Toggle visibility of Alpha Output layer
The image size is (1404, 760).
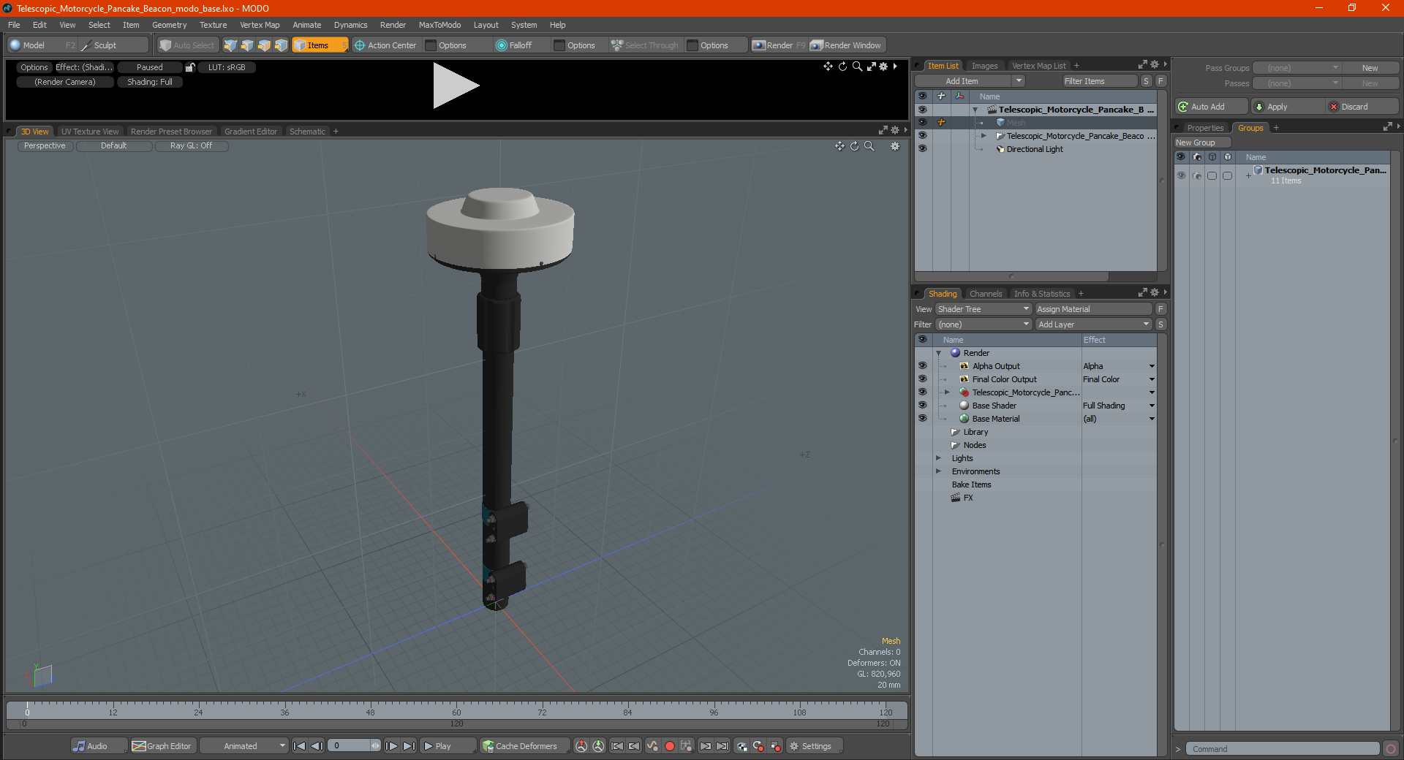click(922, 366)
